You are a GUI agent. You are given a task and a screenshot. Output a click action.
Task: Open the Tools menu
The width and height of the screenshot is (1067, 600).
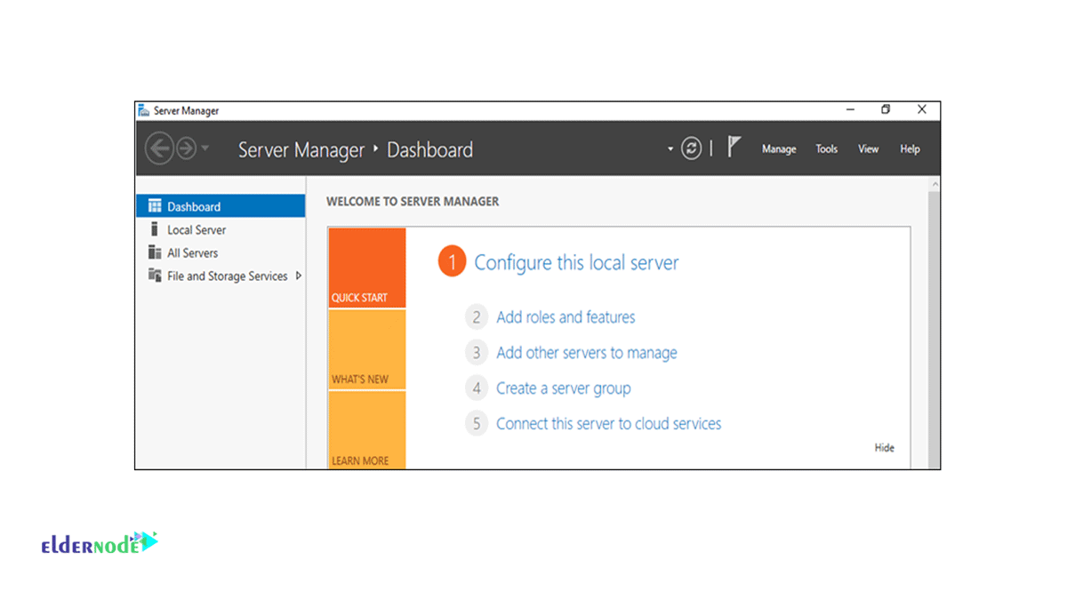(826, 148)
